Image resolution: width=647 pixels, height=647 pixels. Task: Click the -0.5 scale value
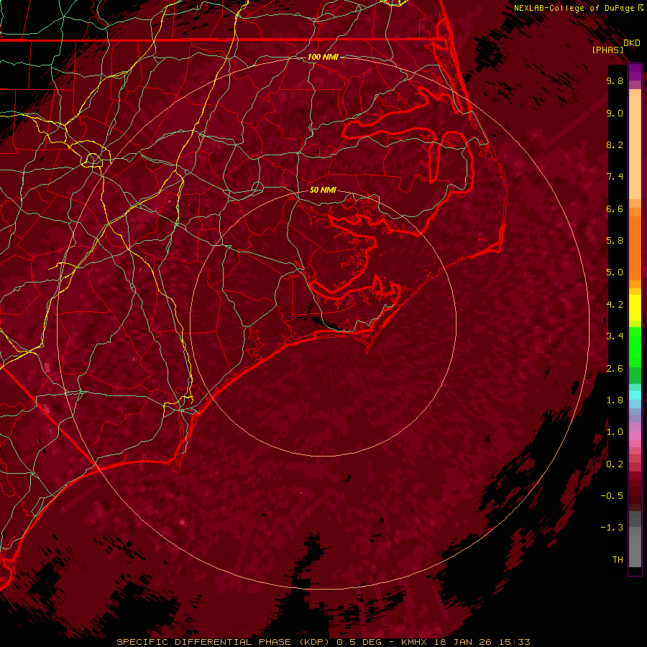(x=612, y=496)
